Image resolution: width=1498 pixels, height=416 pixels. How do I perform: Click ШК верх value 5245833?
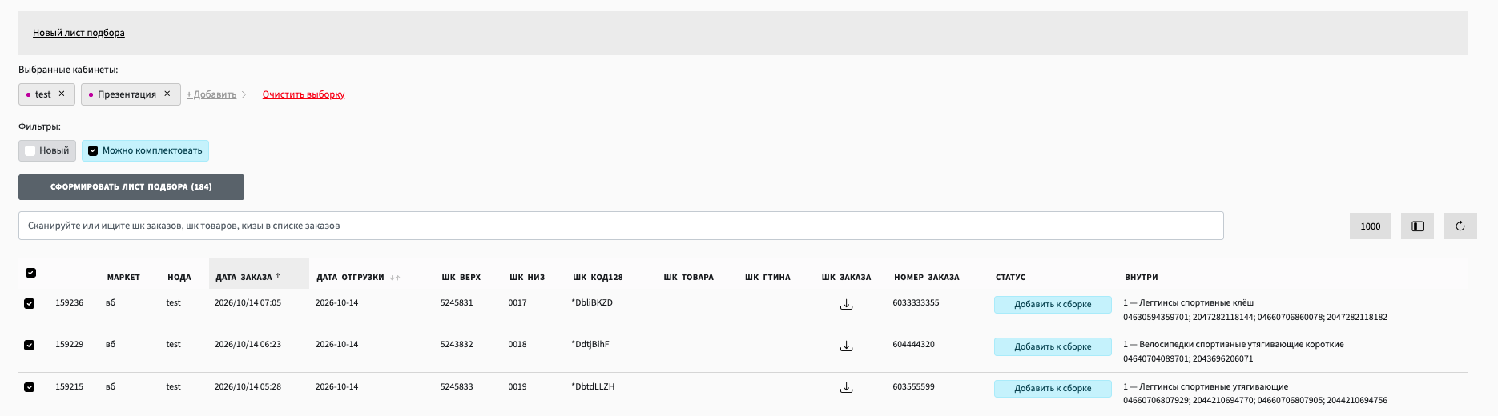(x=457, y=386)
